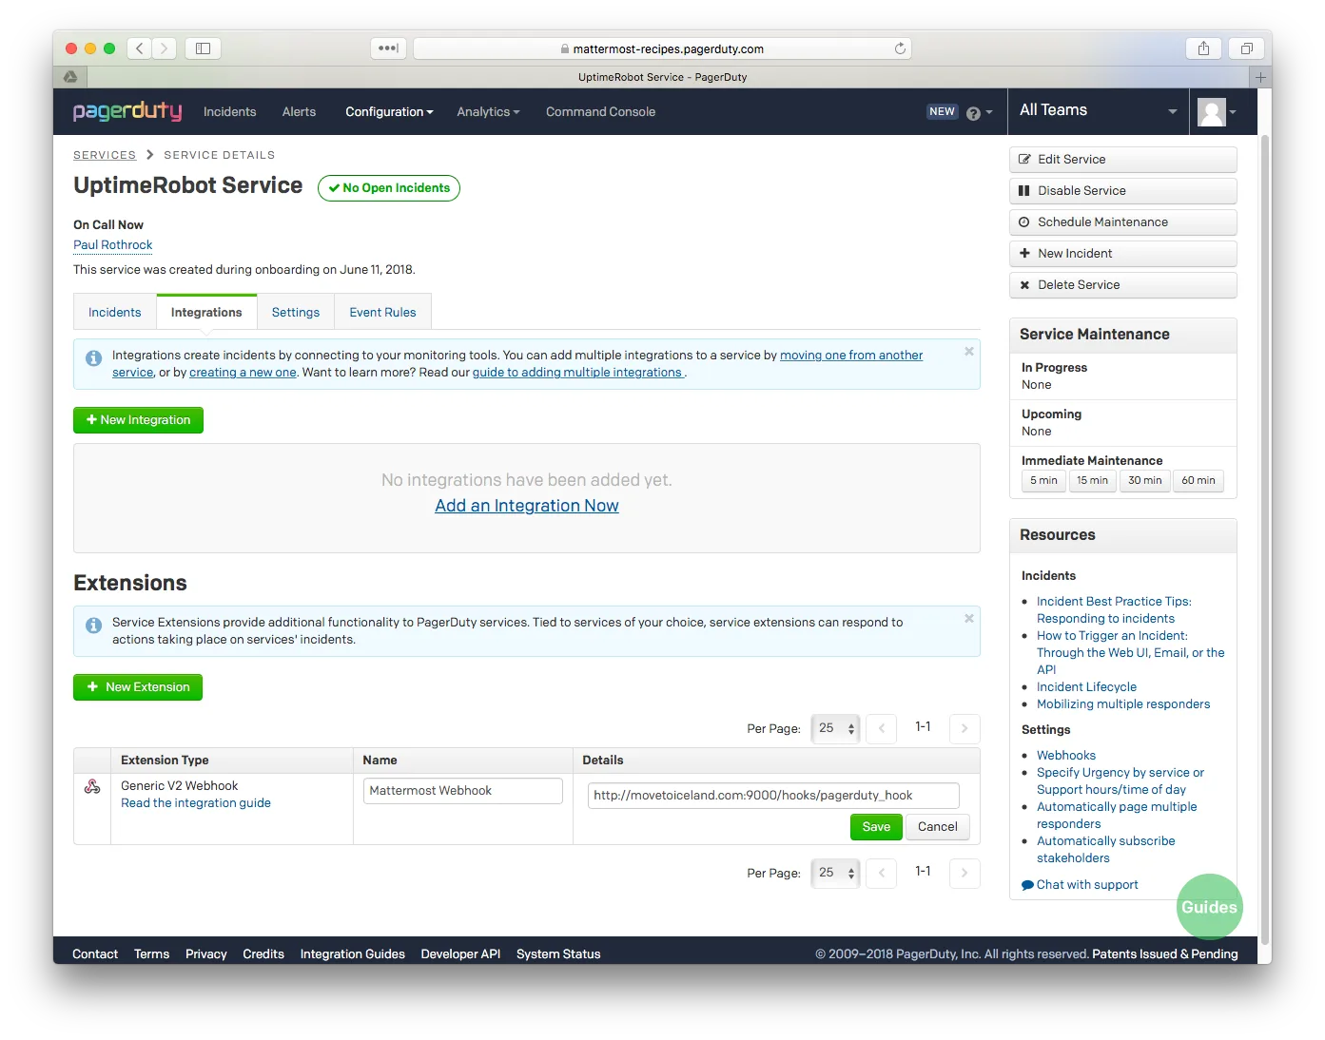The width and height of the screenshot is (1325, 1040).
Task: Click the Generic V2 Webhook icon
Action: [x=92, y=786]
